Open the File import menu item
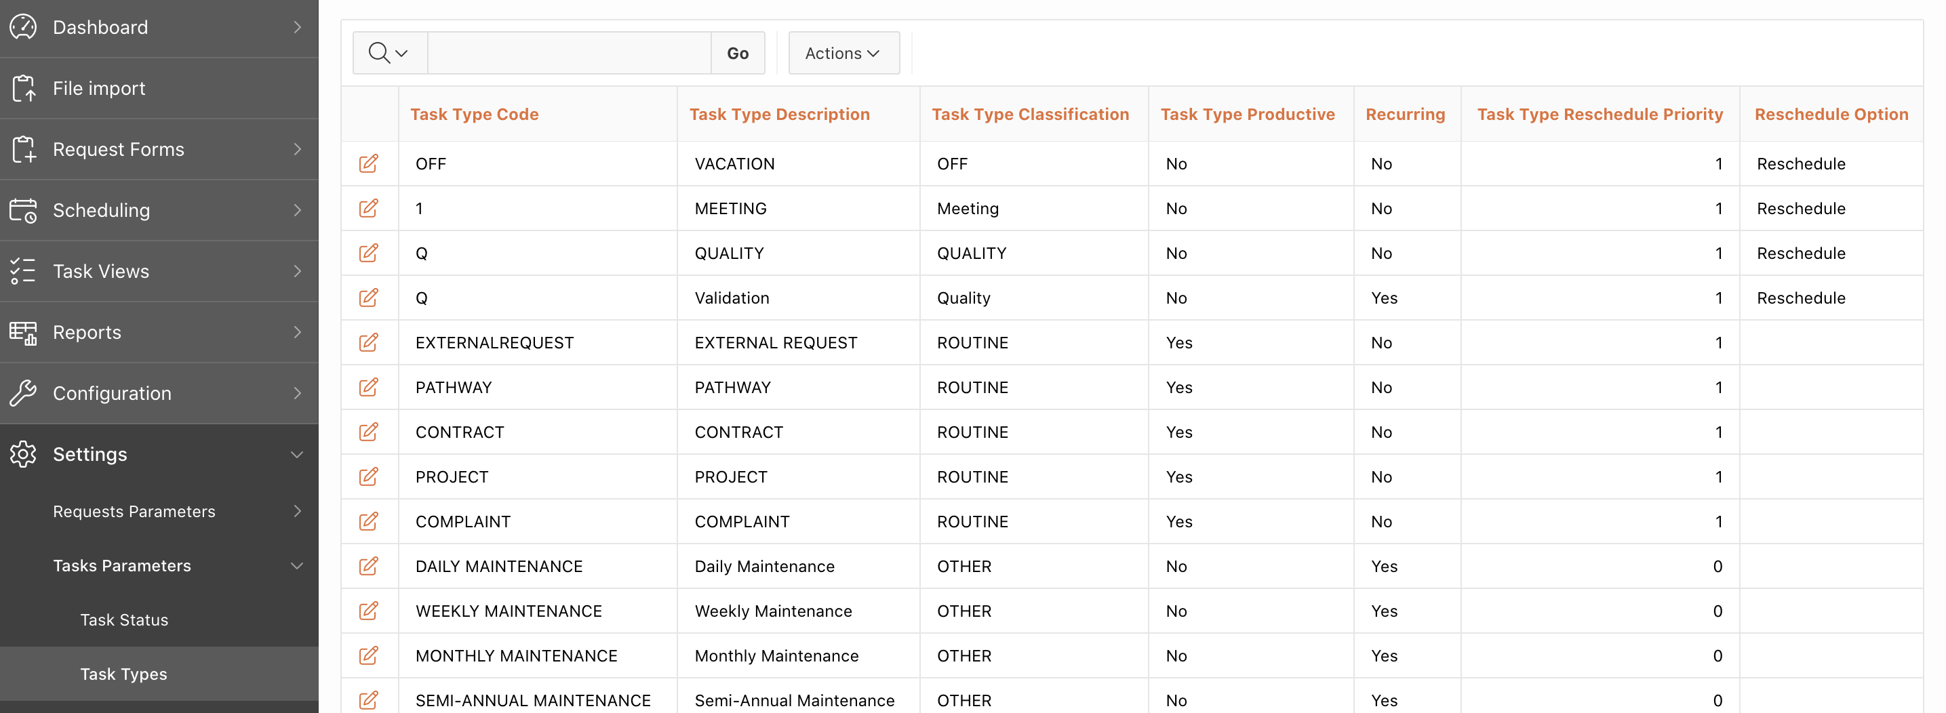1946x713 pixels. click(159, 88)
